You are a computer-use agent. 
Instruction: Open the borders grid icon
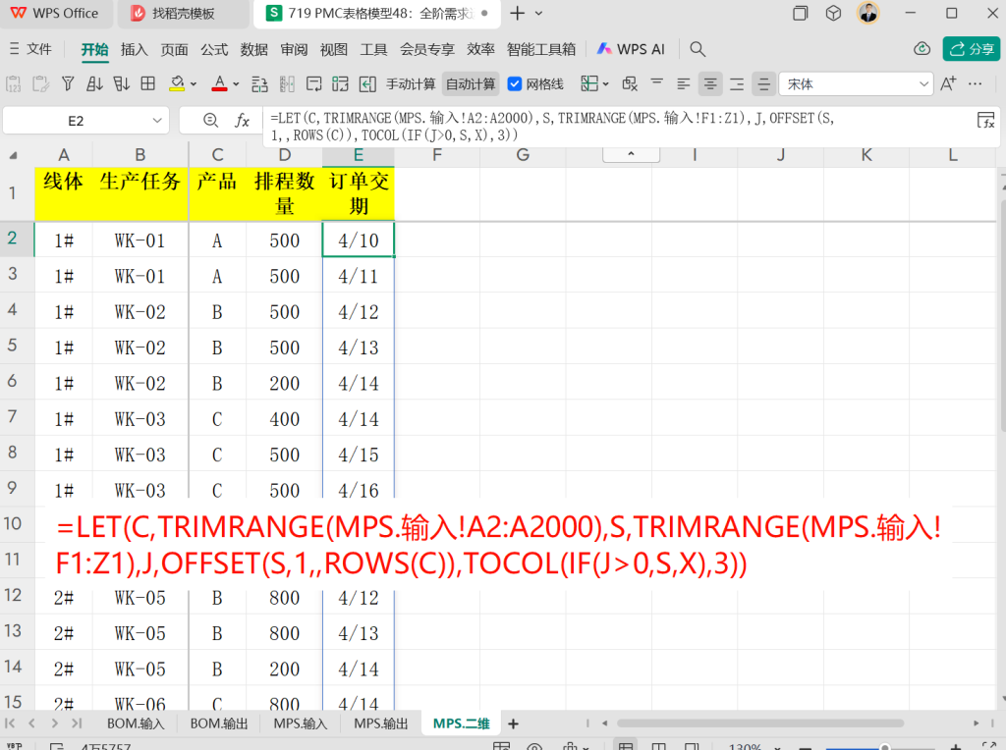click(148, 84)
